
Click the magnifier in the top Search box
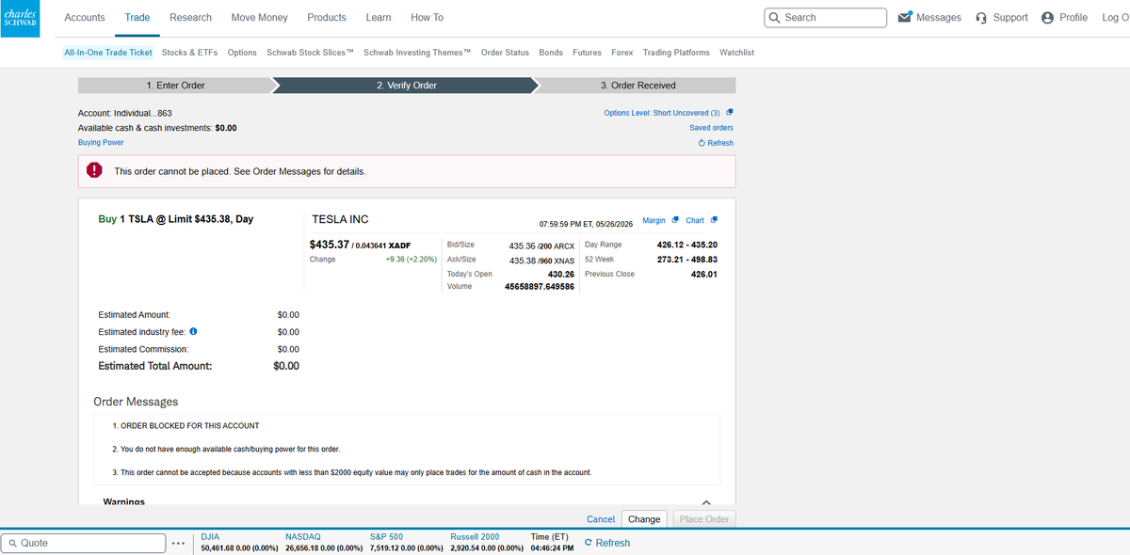(x=775, y=18)
